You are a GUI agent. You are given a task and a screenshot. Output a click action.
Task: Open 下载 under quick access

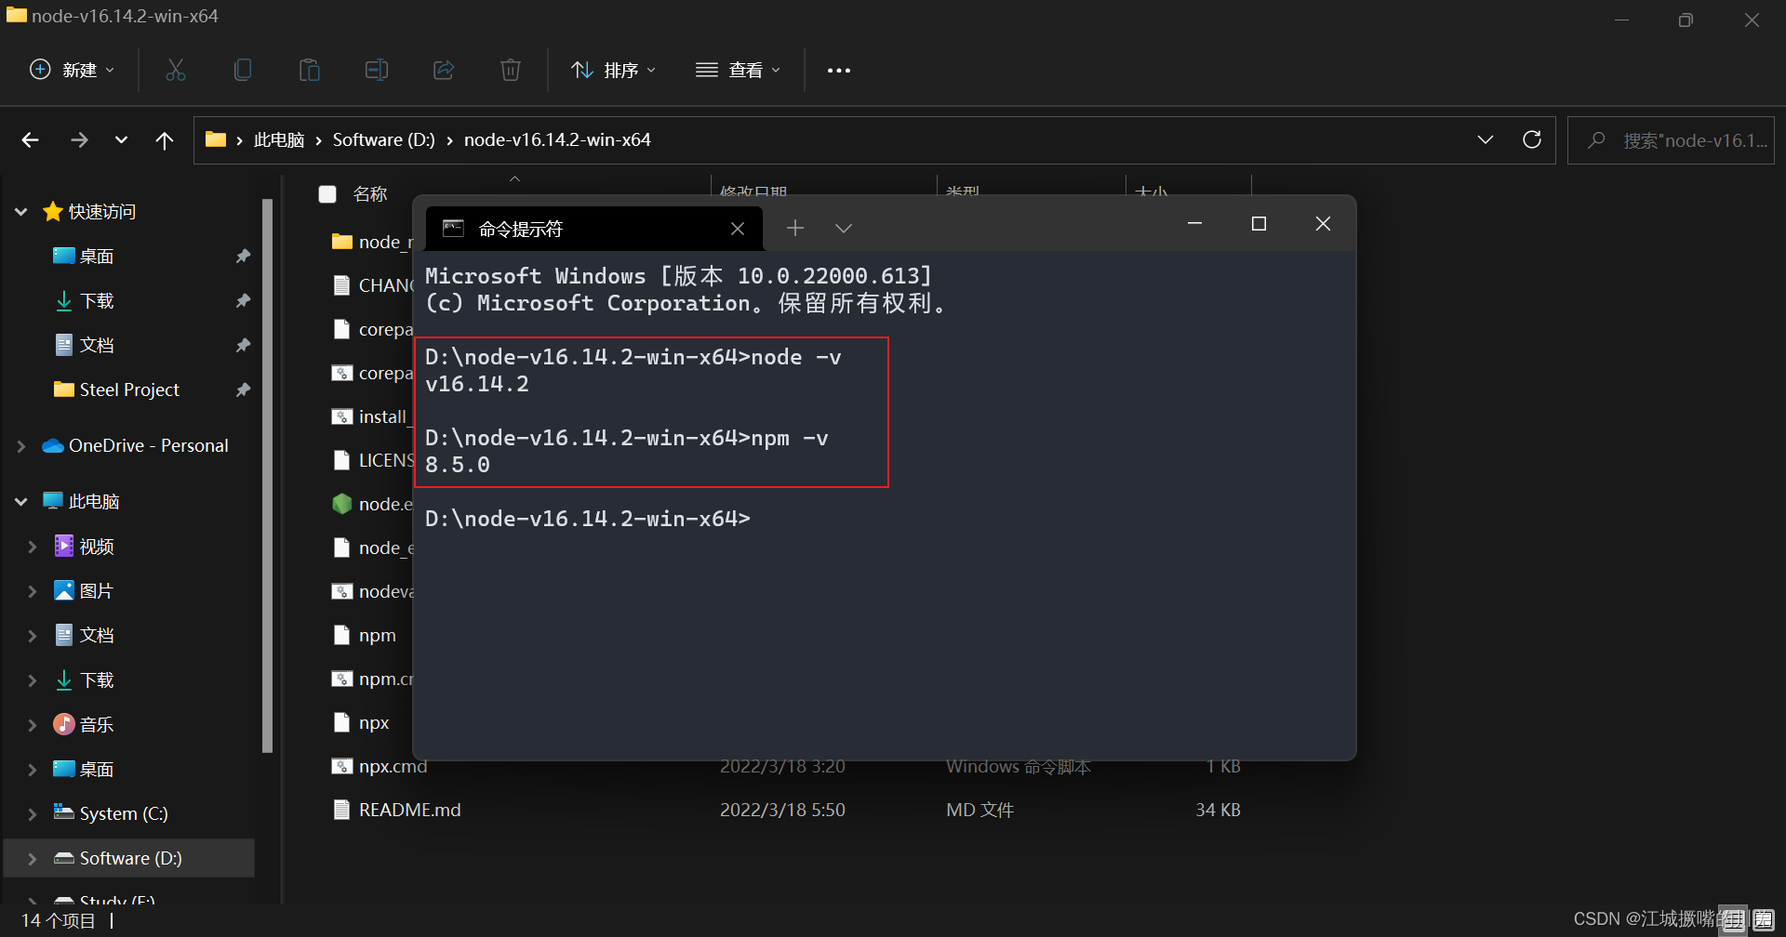click(97, 301)
